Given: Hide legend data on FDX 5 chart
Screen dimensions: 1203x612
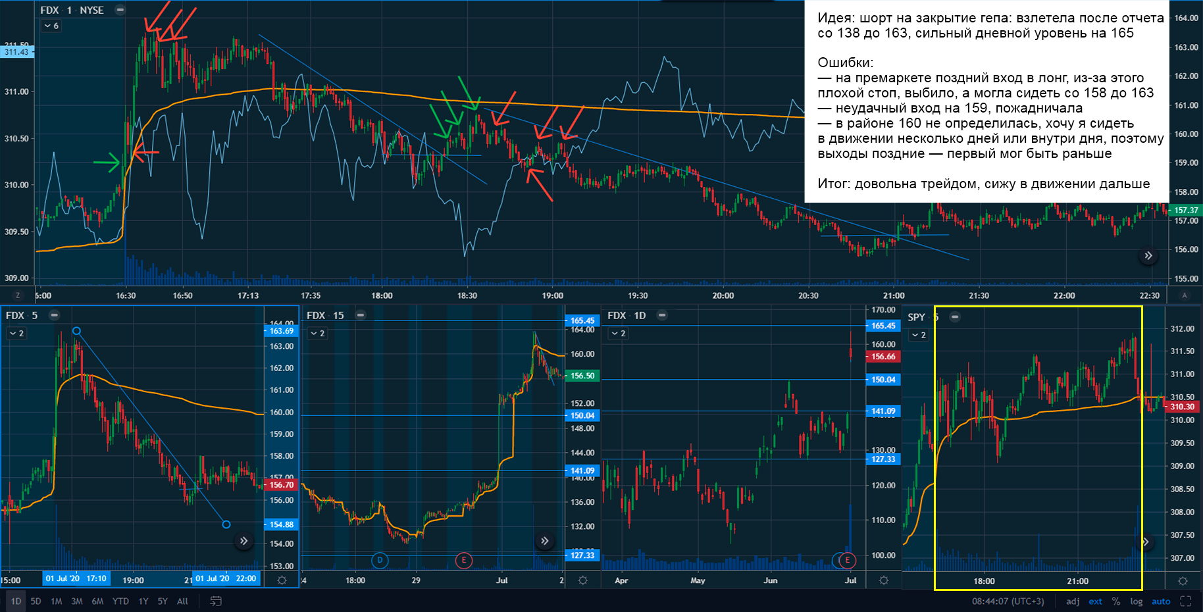Looking at the screenshot, I should pyautogui.click(x=54, y=315).
